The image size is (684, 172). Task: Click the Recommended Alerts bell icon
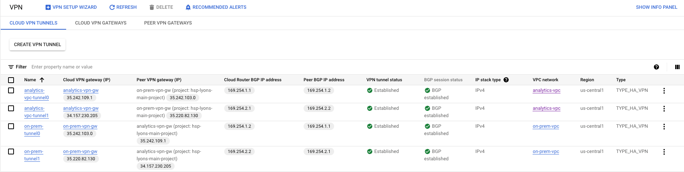tap(188, 7)
